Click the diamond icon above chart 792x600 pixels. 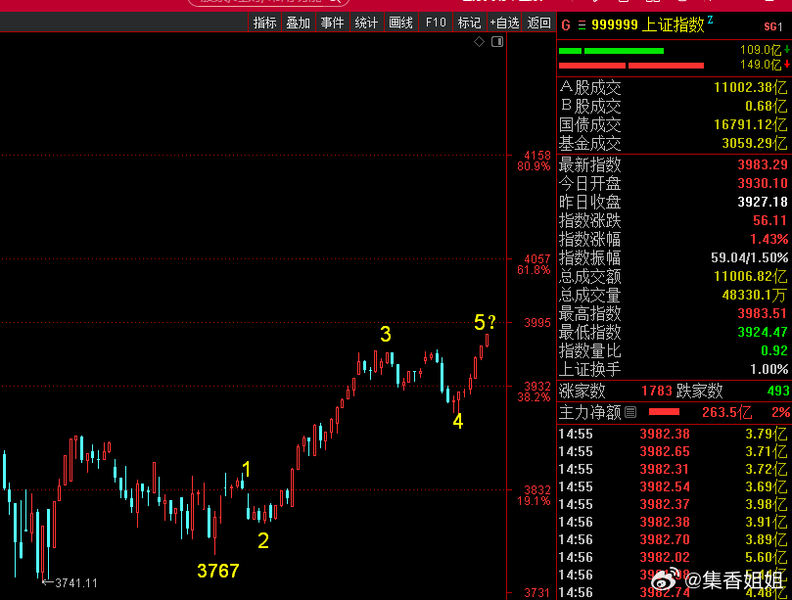tap(480, 42)
